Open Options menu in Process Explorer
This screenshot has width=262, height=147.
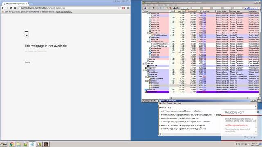pyautogui.click(x=149, y=5)
